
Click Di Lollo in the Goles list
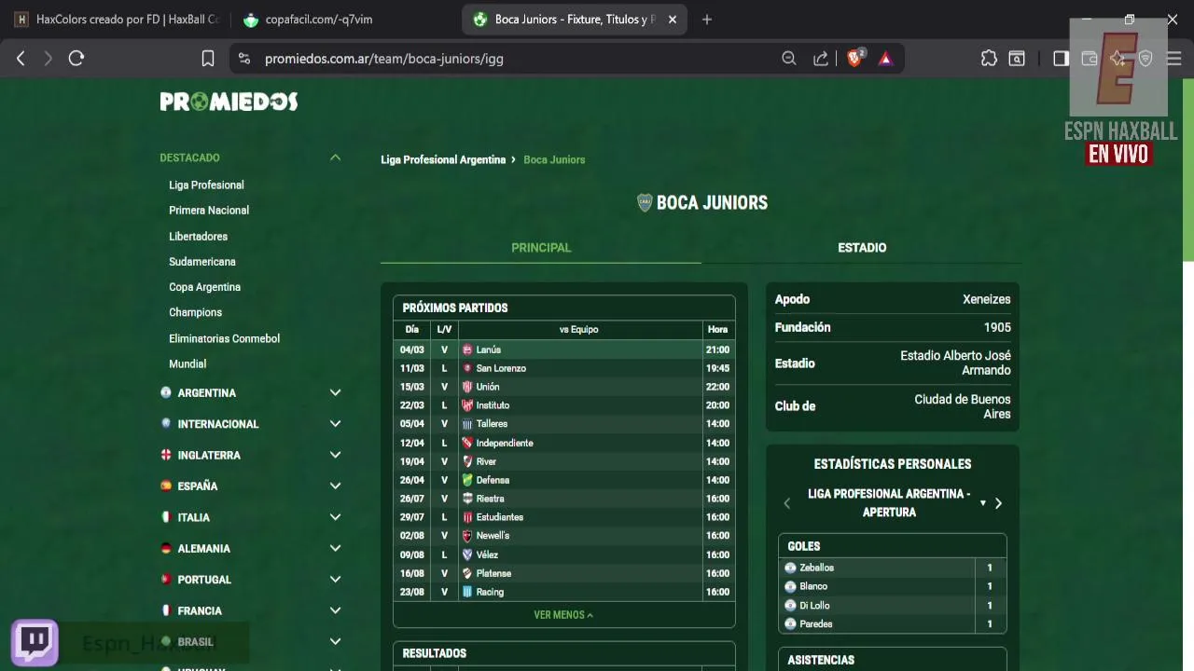814,605
